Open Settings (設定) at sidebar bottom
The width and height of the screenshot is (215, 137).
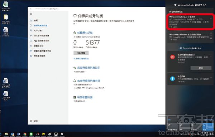(x=36, y=121)
